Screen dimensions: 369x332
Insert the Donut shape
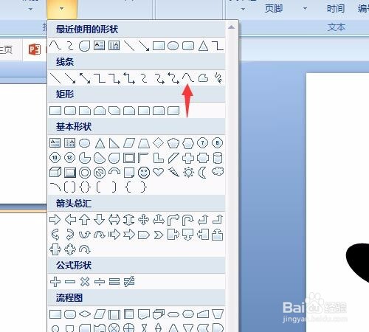coord(85,173)
